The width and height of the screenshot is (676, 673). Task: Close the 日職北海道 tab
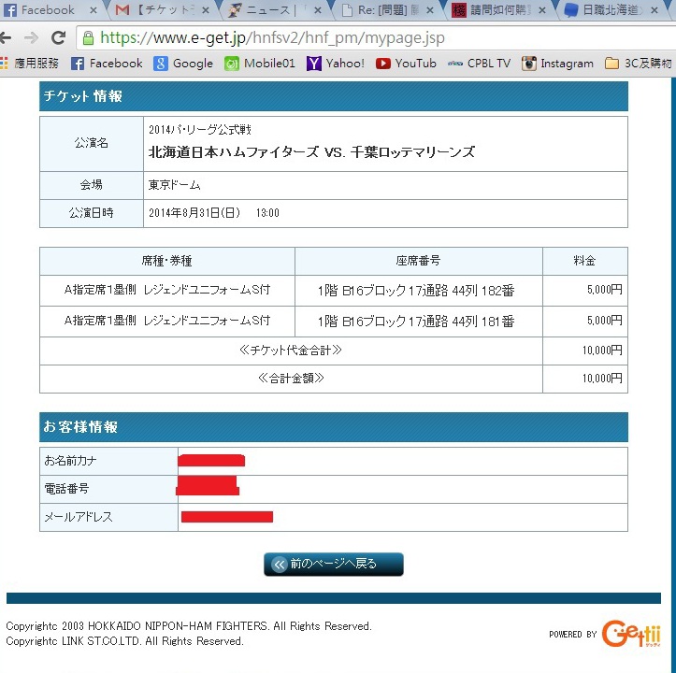click(654, 10)
